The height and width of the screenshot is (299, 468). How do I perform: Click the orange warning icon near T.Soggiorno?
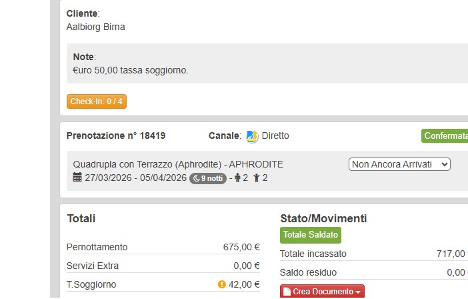(222, 284)
